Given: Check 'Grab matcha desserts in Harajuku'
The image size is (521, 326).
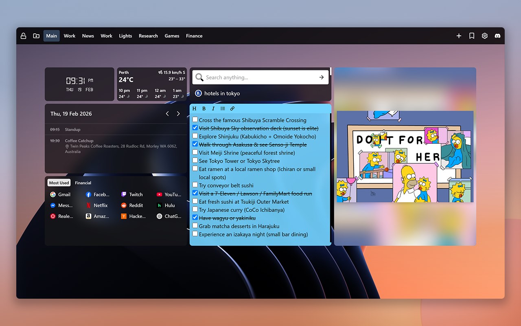Looking at the screenshot, I should [195, 226].
